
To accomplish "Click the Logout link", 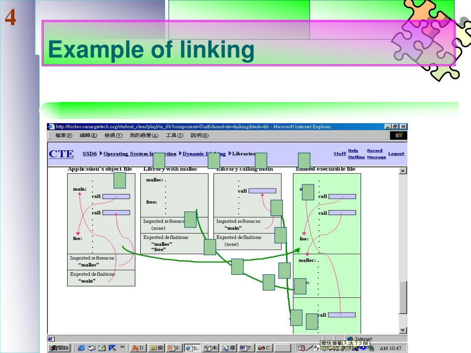I will point(396,154).
